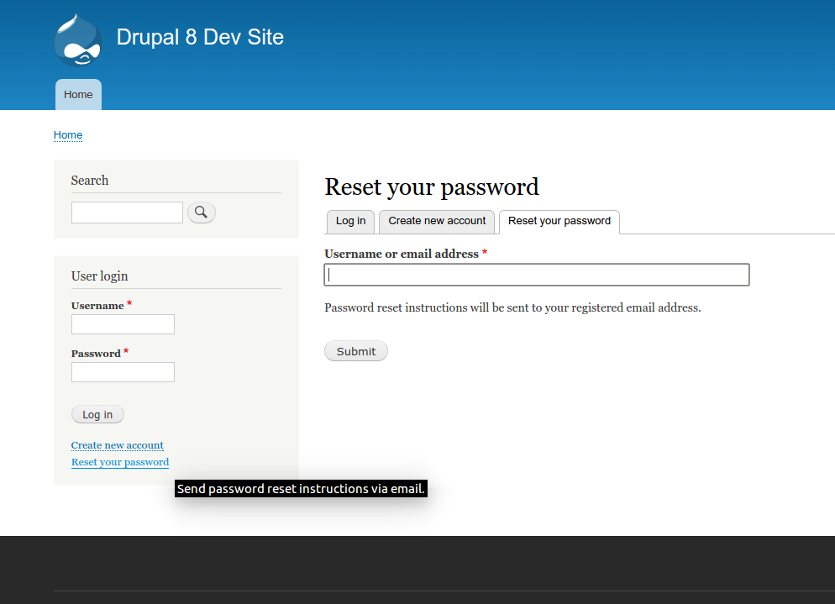
Task: Click inside the Search text box
Action: coord(127,212)
